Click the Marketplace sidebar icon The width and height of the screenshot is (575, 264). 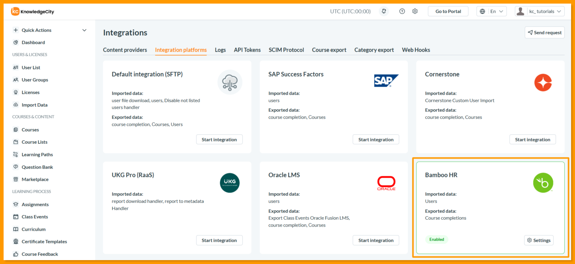[16, 179]
